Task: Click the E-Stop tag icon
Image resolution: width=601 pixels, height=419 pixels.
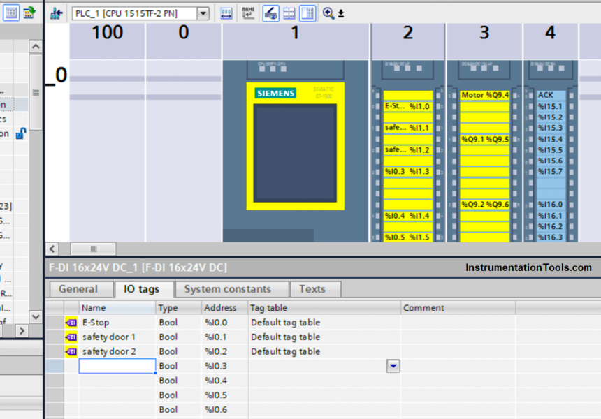Action: point(71,323)
